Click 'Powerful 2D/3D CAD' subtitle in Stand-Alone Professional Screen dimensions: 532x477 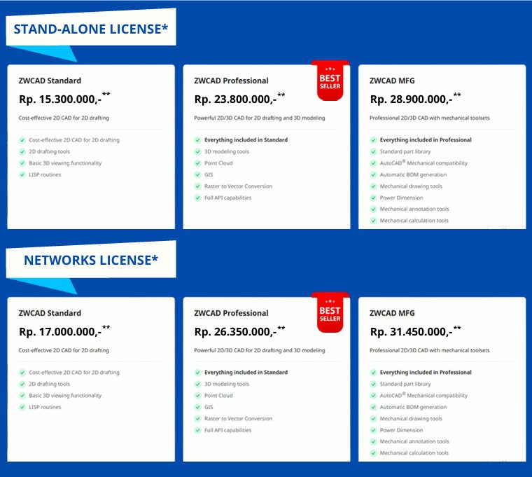click(260, 118)
